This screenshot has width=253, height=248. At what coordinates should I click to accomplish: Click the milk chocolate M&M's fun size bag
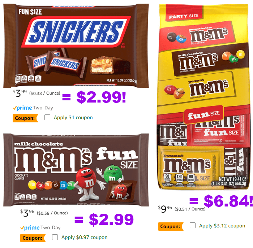click(76, 170)
